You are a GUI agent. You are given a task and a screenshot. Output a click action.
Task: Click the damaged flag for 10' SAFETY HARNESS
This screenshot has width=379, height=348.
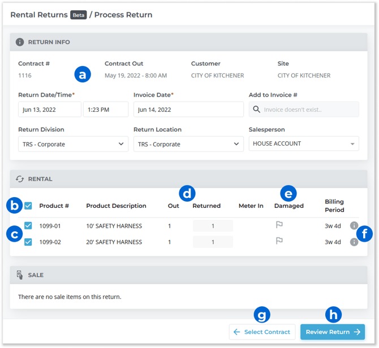click(x=279, y=225)
